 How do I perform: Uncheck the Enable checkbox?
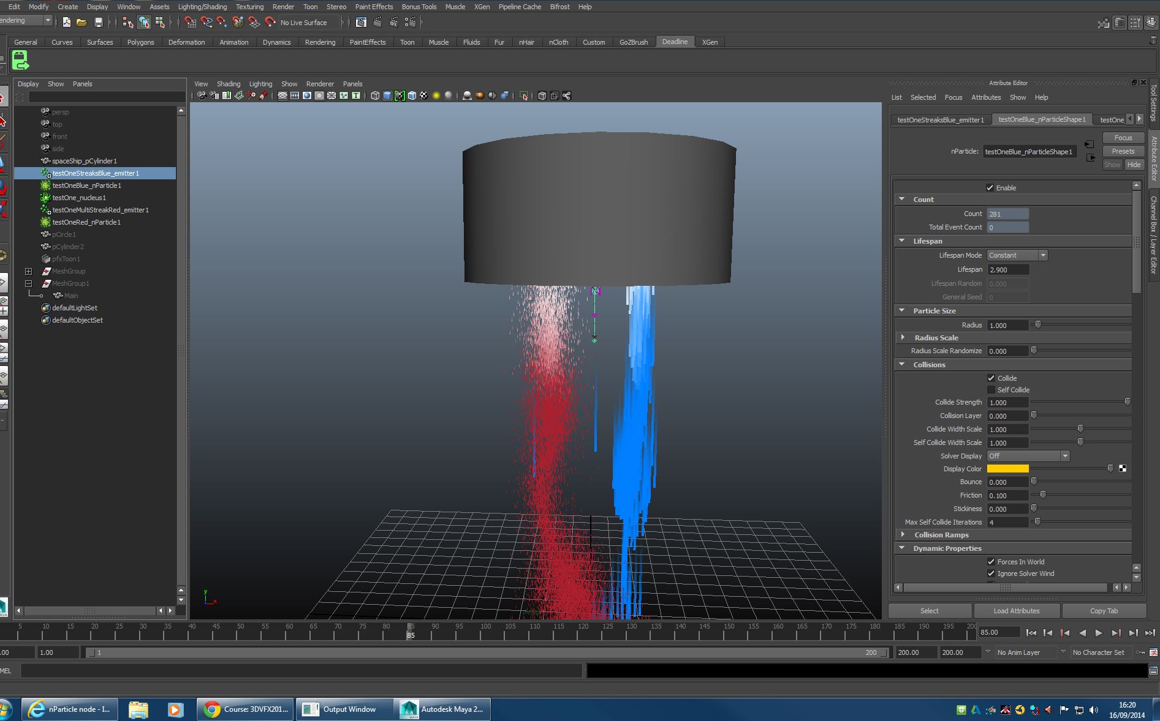tap(990, 188)
